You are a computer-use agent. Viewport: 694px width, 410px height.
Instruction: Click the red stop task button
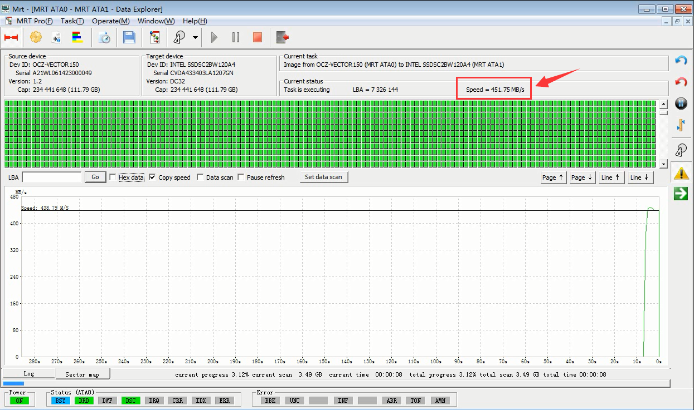[257, 37]
